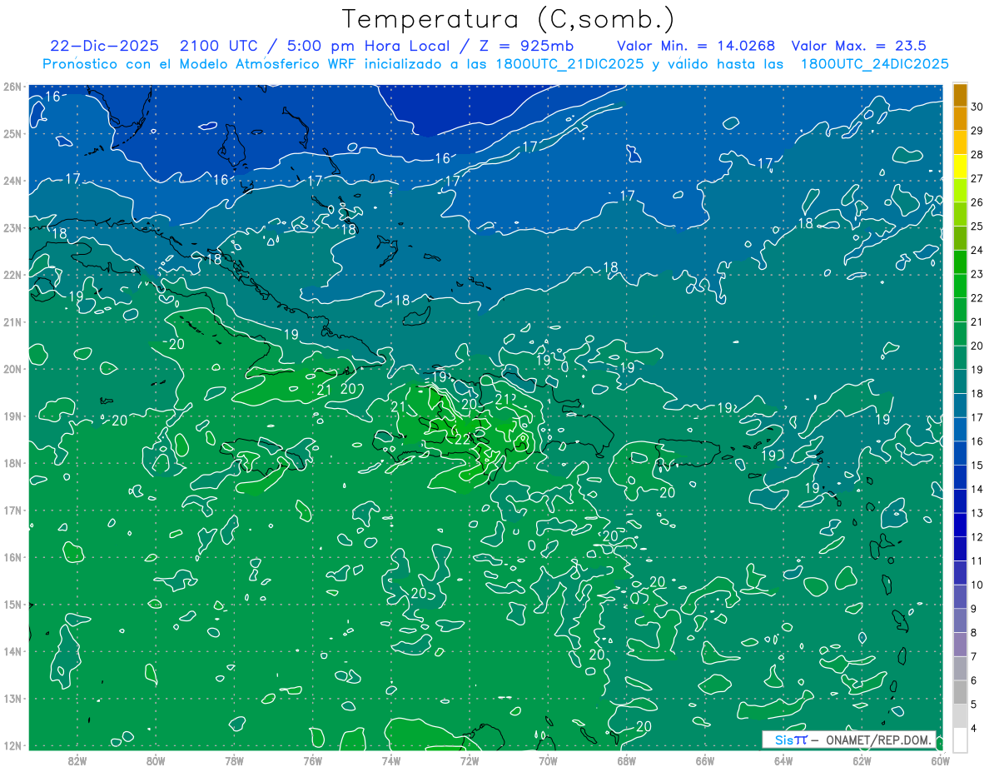This screenshot has width=999, height=772.
Task: Click the longitude axis label "78W"
Action: click(234, 760)
